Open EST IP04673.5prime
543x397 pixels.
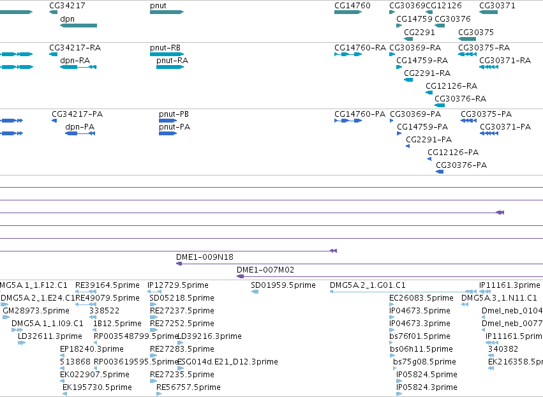pyautogui.click(x=420, y=311)
